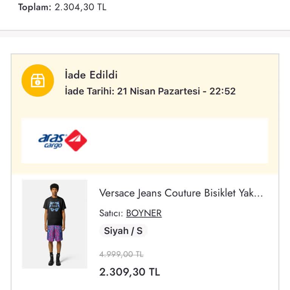Click the yellow return package icon

point(37,80)
